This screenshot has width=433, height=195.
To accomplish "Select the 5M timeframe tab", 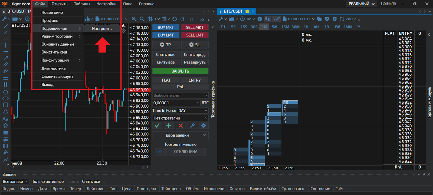I will click(x=275, y=27).
